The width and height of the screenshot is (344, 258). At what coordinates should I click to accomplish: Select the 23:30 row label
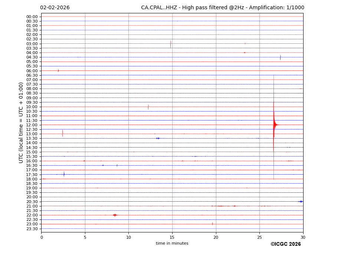point(32,229)
